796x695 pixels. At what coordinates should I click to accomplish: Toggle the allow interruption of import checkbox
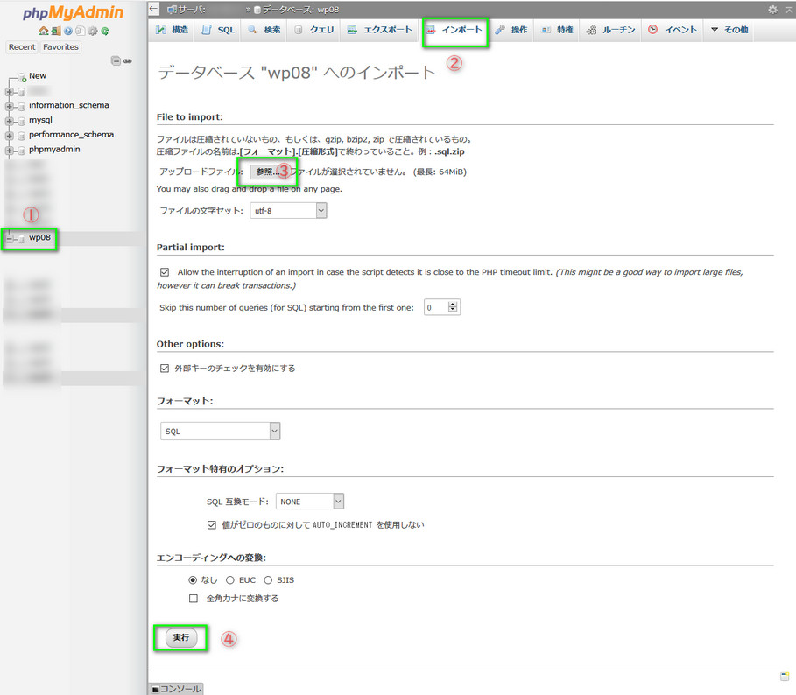165,272
